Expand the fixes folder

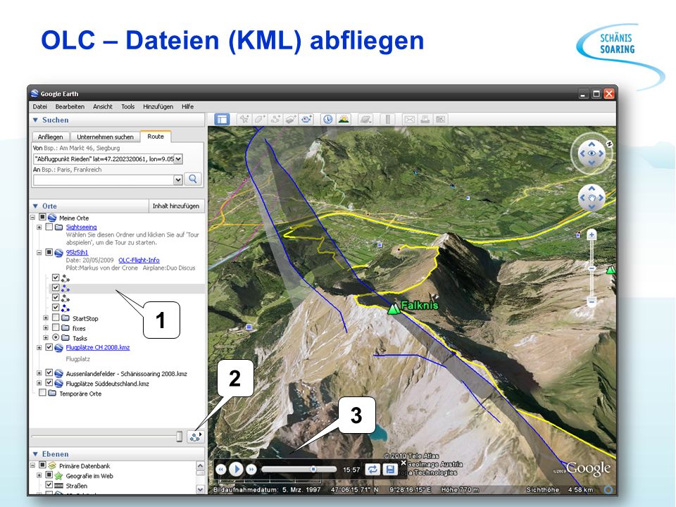pos(46,327)
